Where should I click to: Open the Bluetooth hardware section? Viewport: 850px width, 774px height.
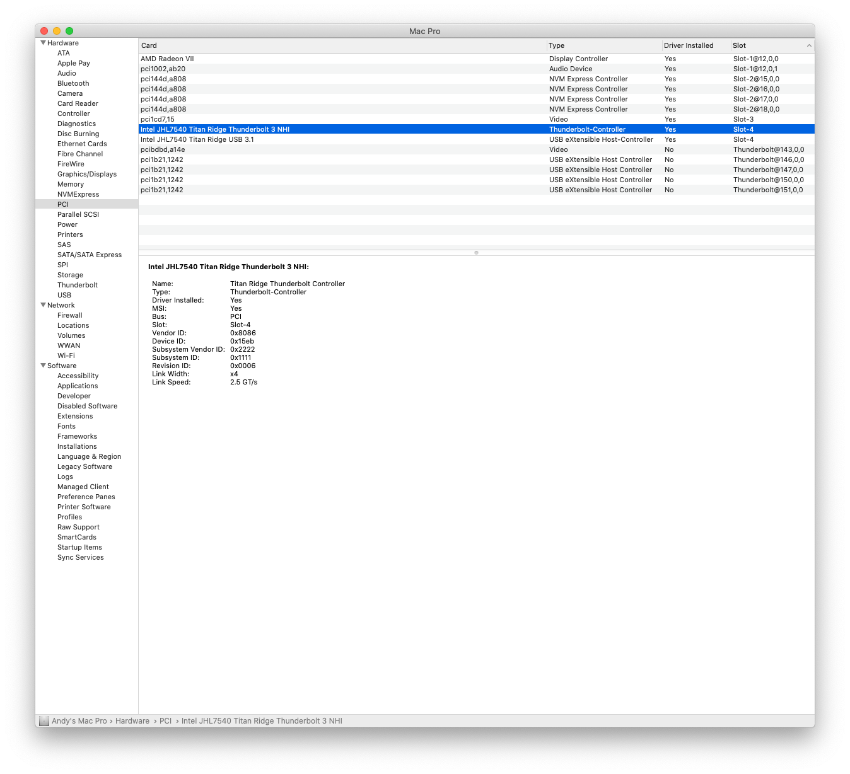click(x=73, y=83)
